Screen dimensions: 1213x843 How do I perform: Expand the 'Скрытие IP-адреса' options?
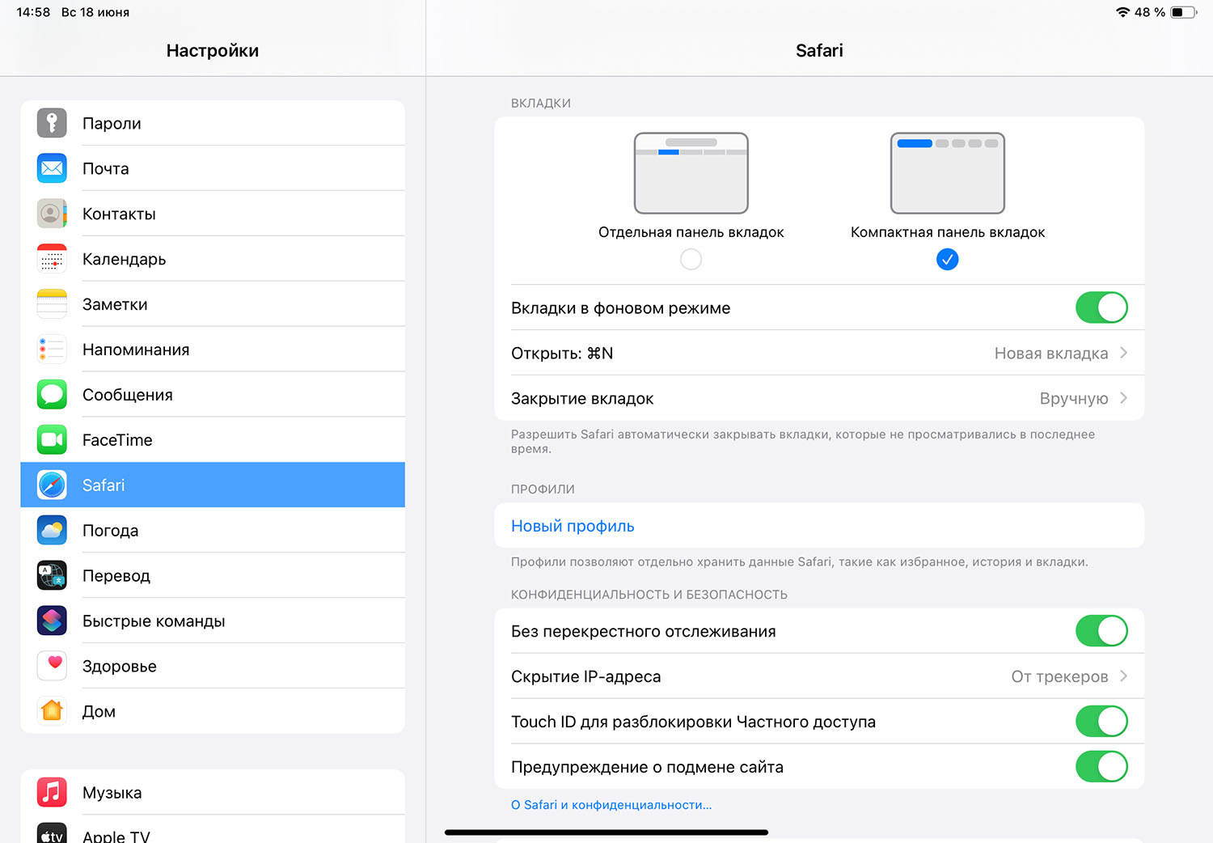click(x=1122, y=676)
